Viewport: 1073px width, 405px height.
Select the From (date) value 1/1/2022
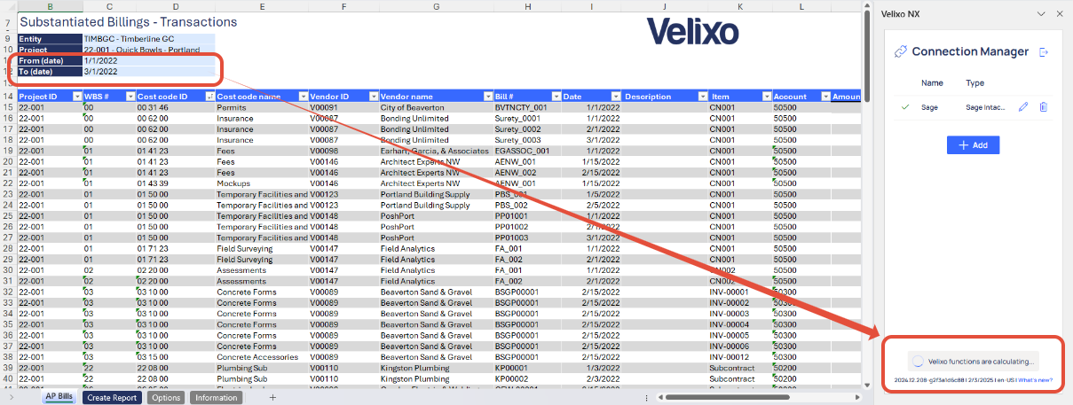pos(148,60)
